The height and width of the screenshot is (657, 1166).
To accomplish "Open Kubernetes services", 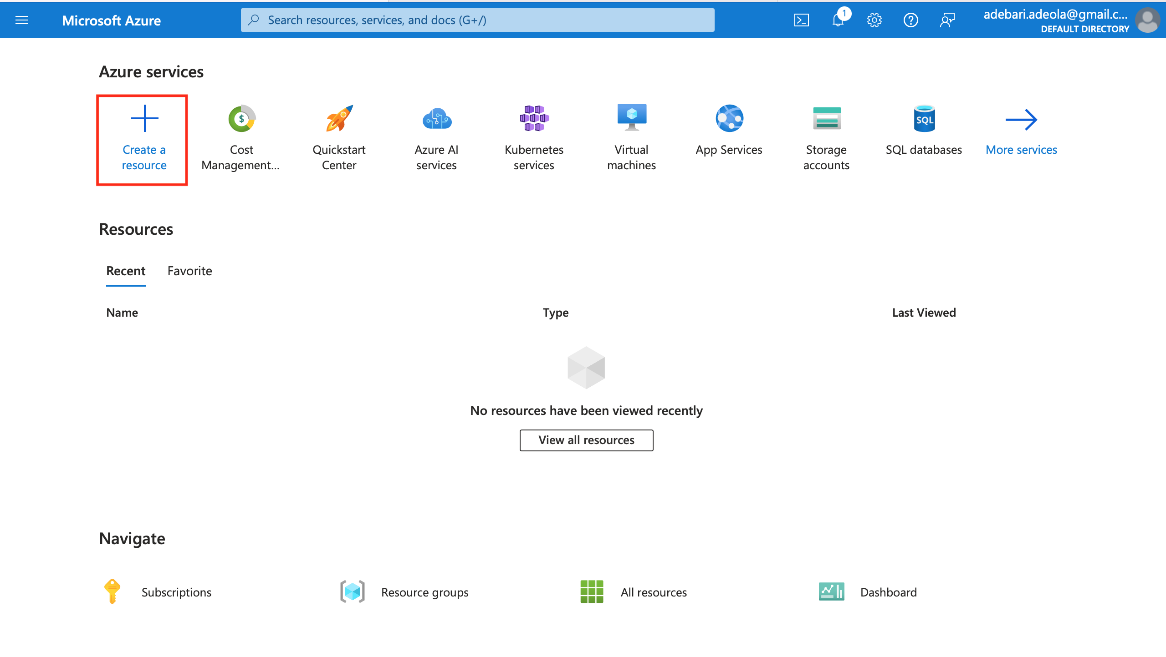I will (534, 137).
